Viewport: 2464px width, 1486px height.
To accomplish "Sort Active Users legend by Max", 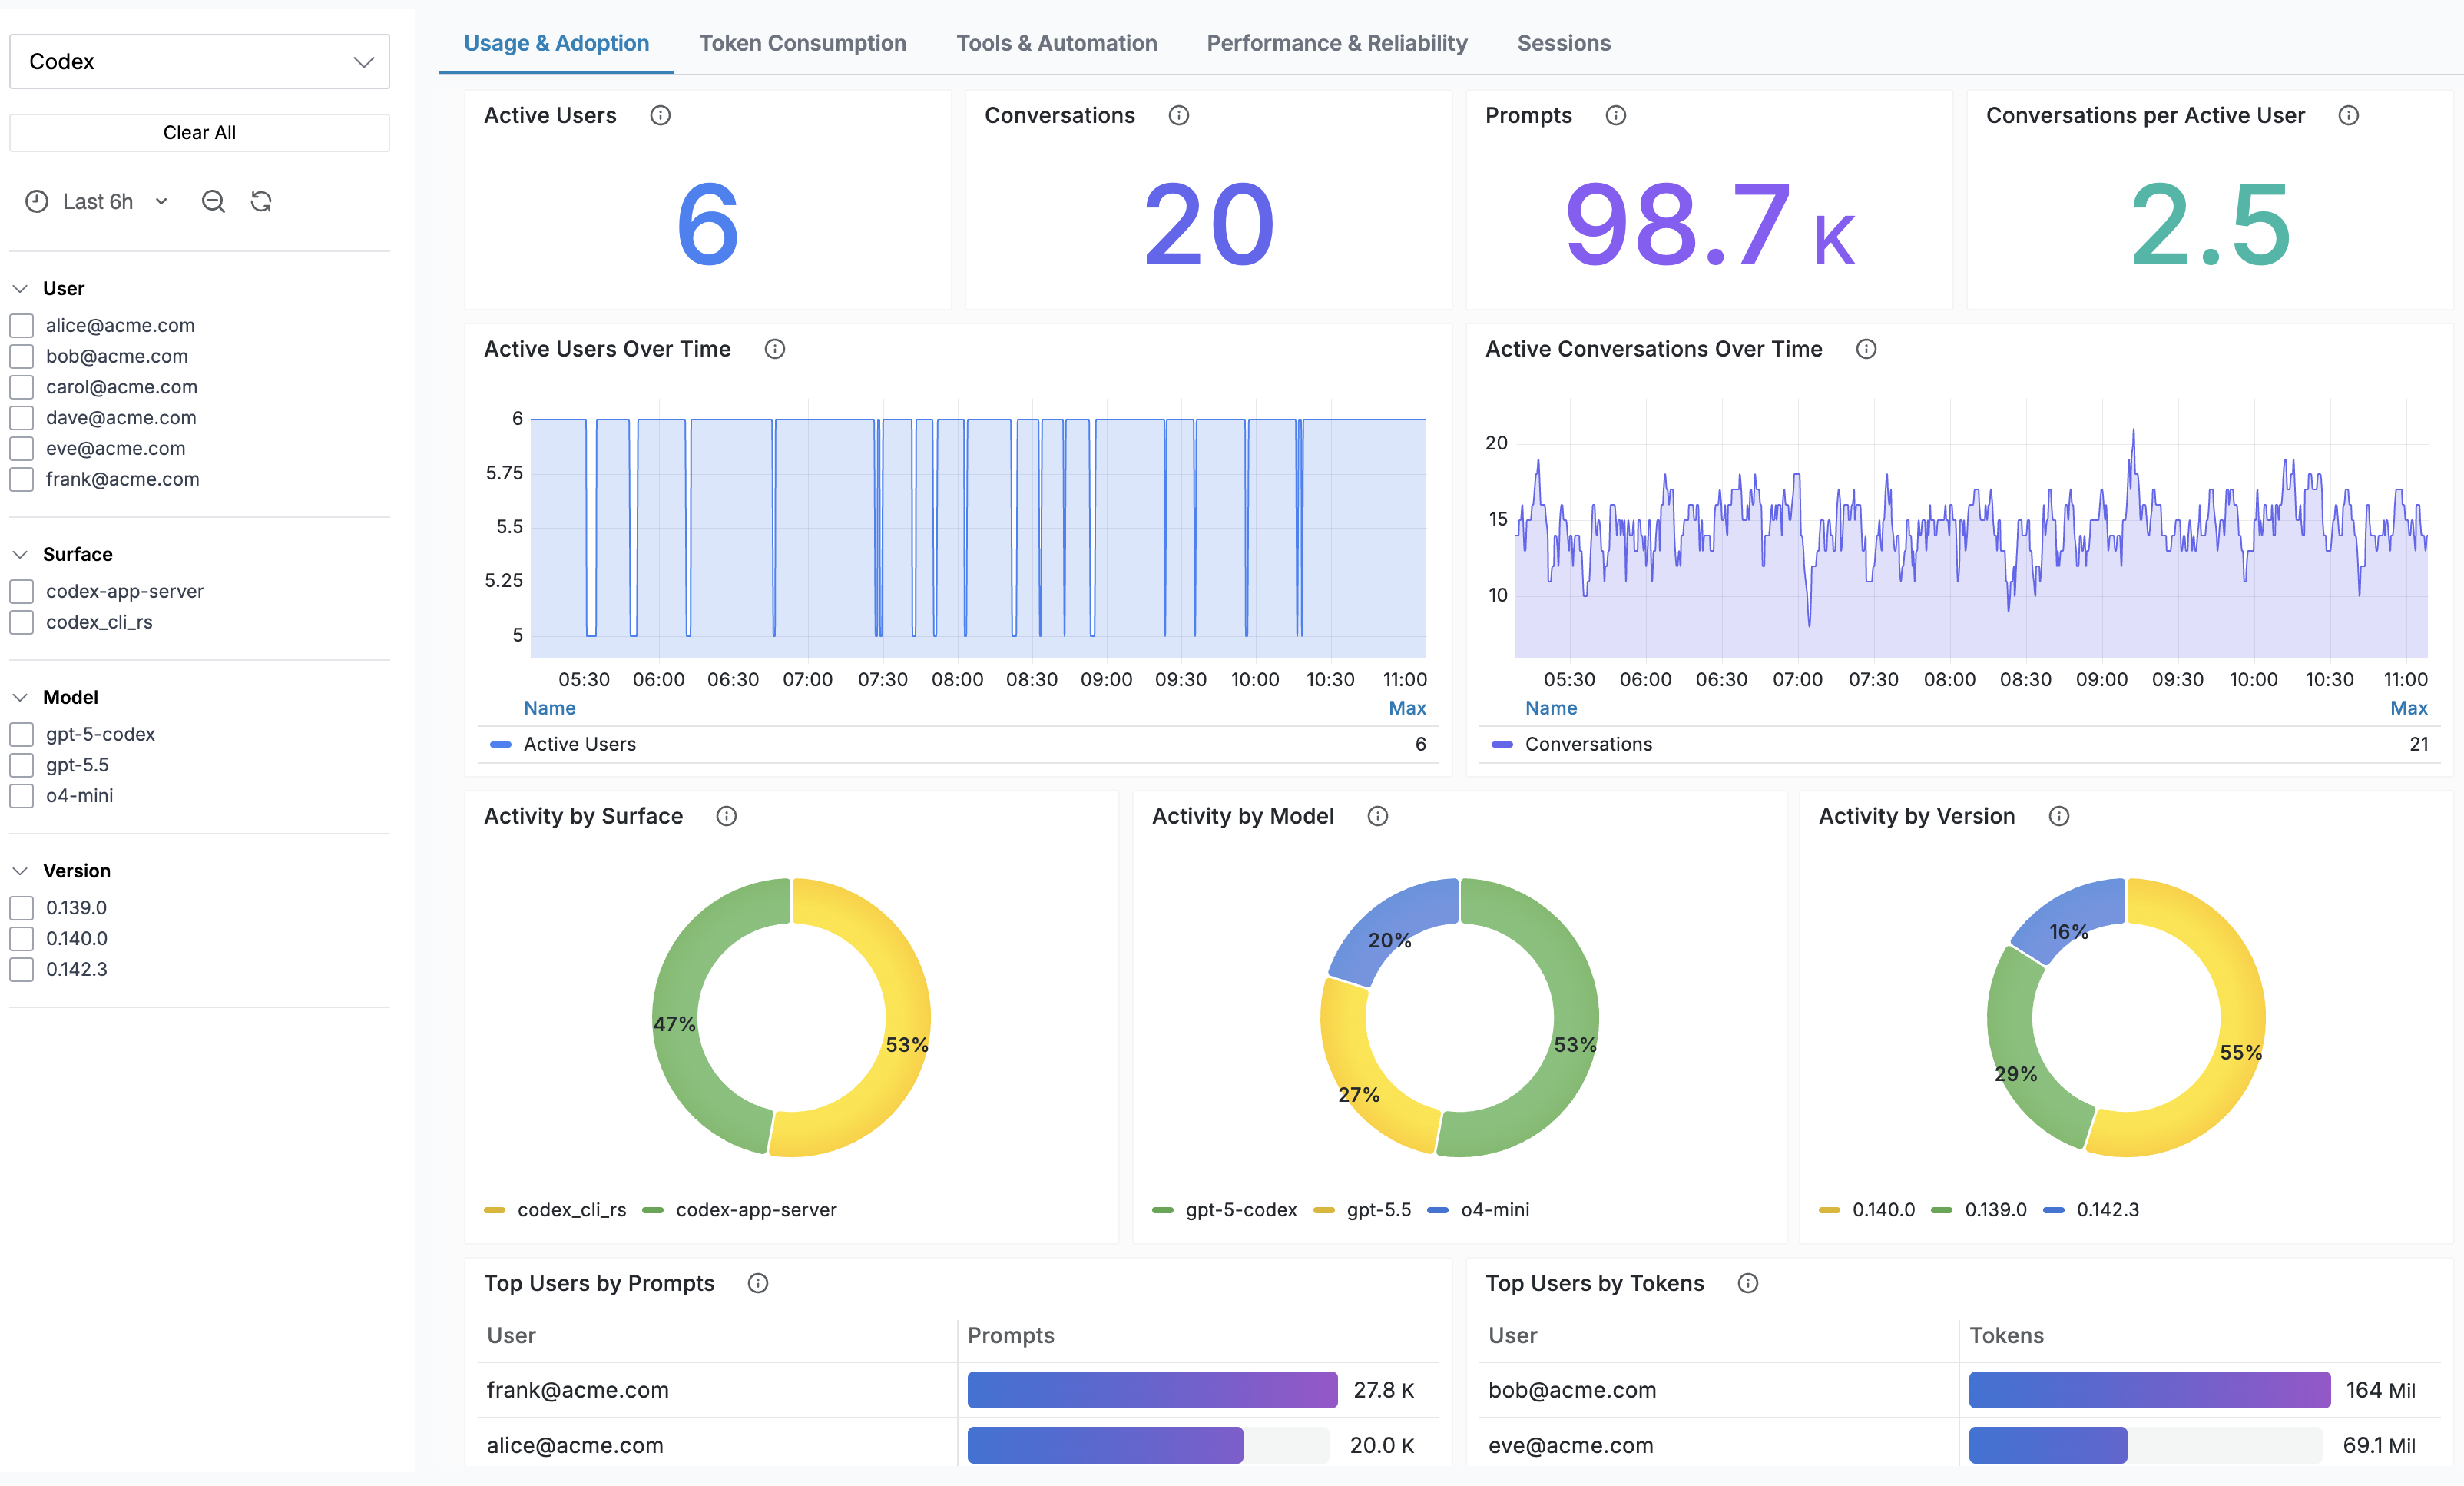I will (1407, 708).
